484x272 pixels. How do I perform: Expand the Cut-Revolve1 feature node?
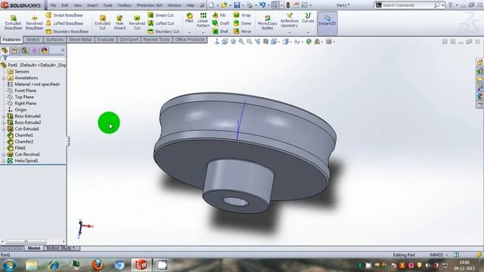[4, 154]
